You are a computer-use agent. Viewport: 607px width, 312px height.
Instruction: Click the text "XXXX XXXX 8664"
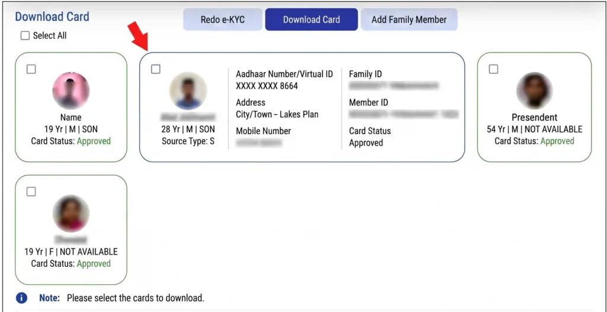(x=267, y=86)
